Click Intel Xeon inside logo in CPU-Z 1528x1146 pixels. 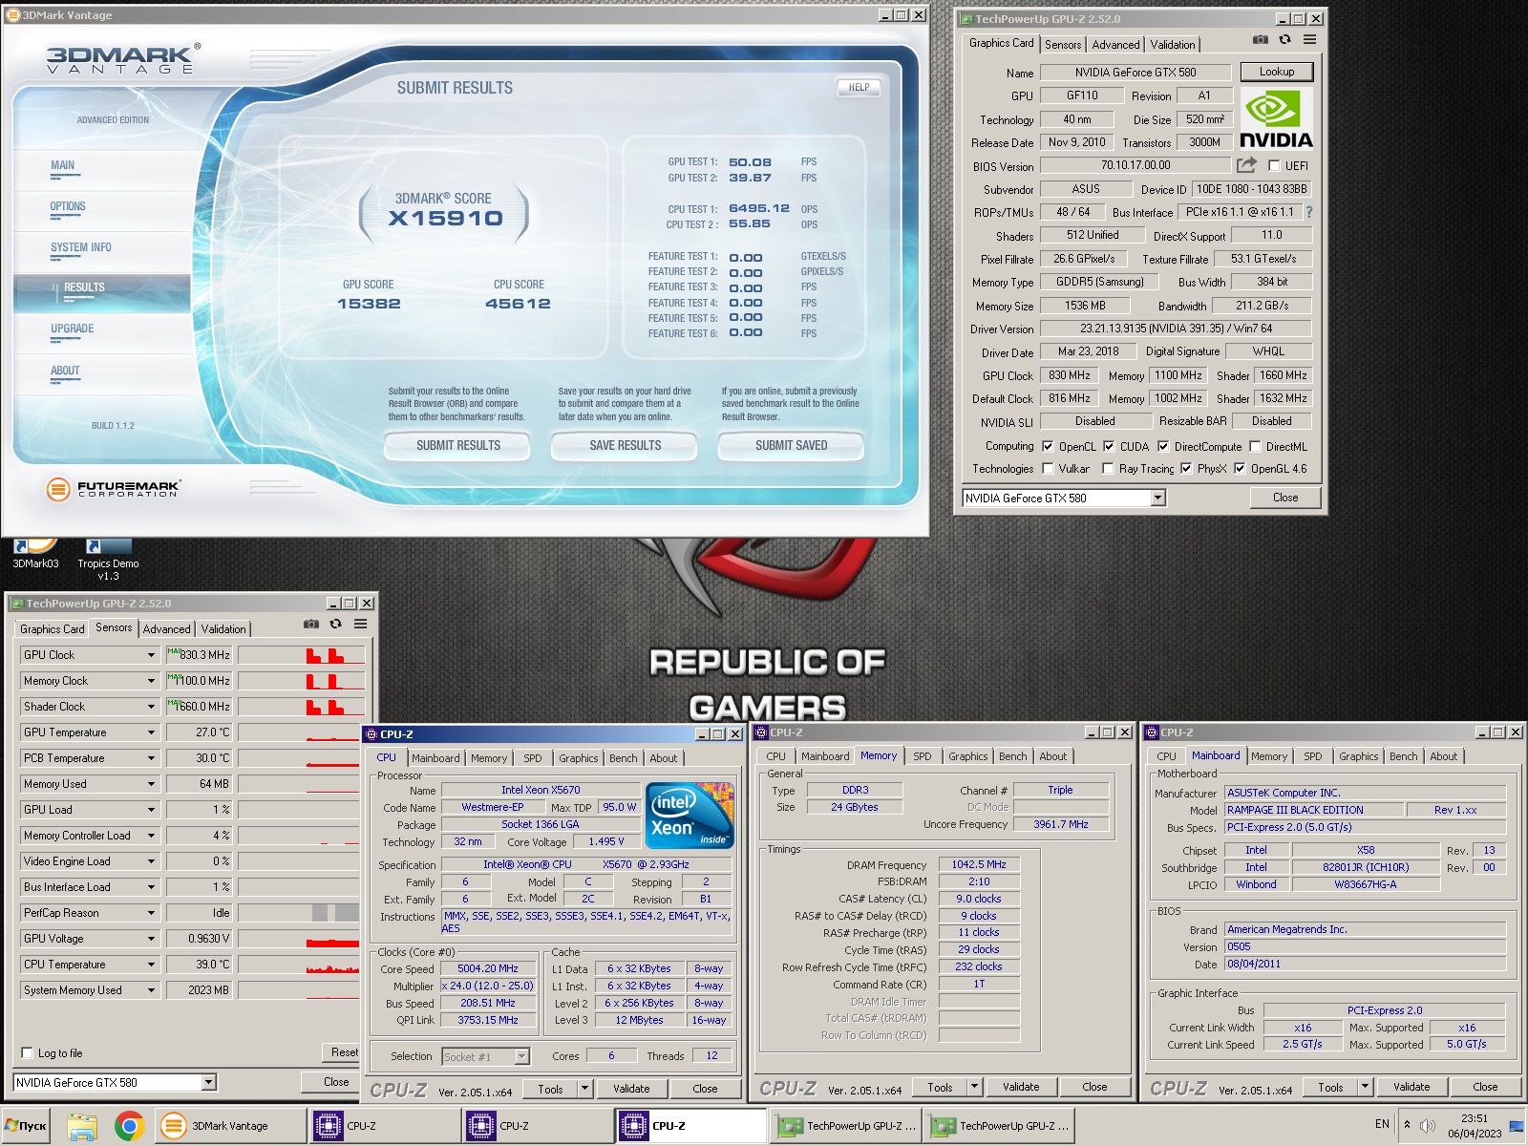coord(690,816)
